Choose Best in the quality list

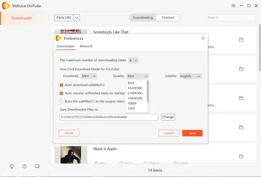(131, 83)
